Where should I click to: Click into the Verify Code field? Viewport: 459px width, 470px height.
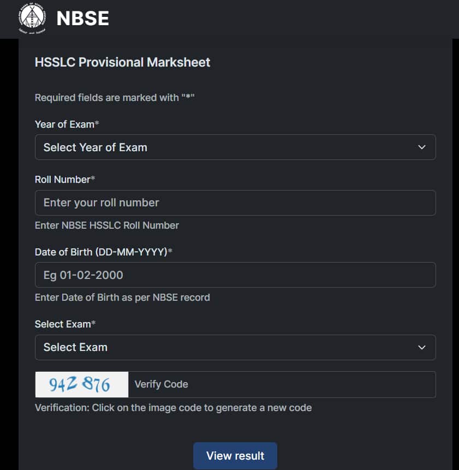(281, 384)
